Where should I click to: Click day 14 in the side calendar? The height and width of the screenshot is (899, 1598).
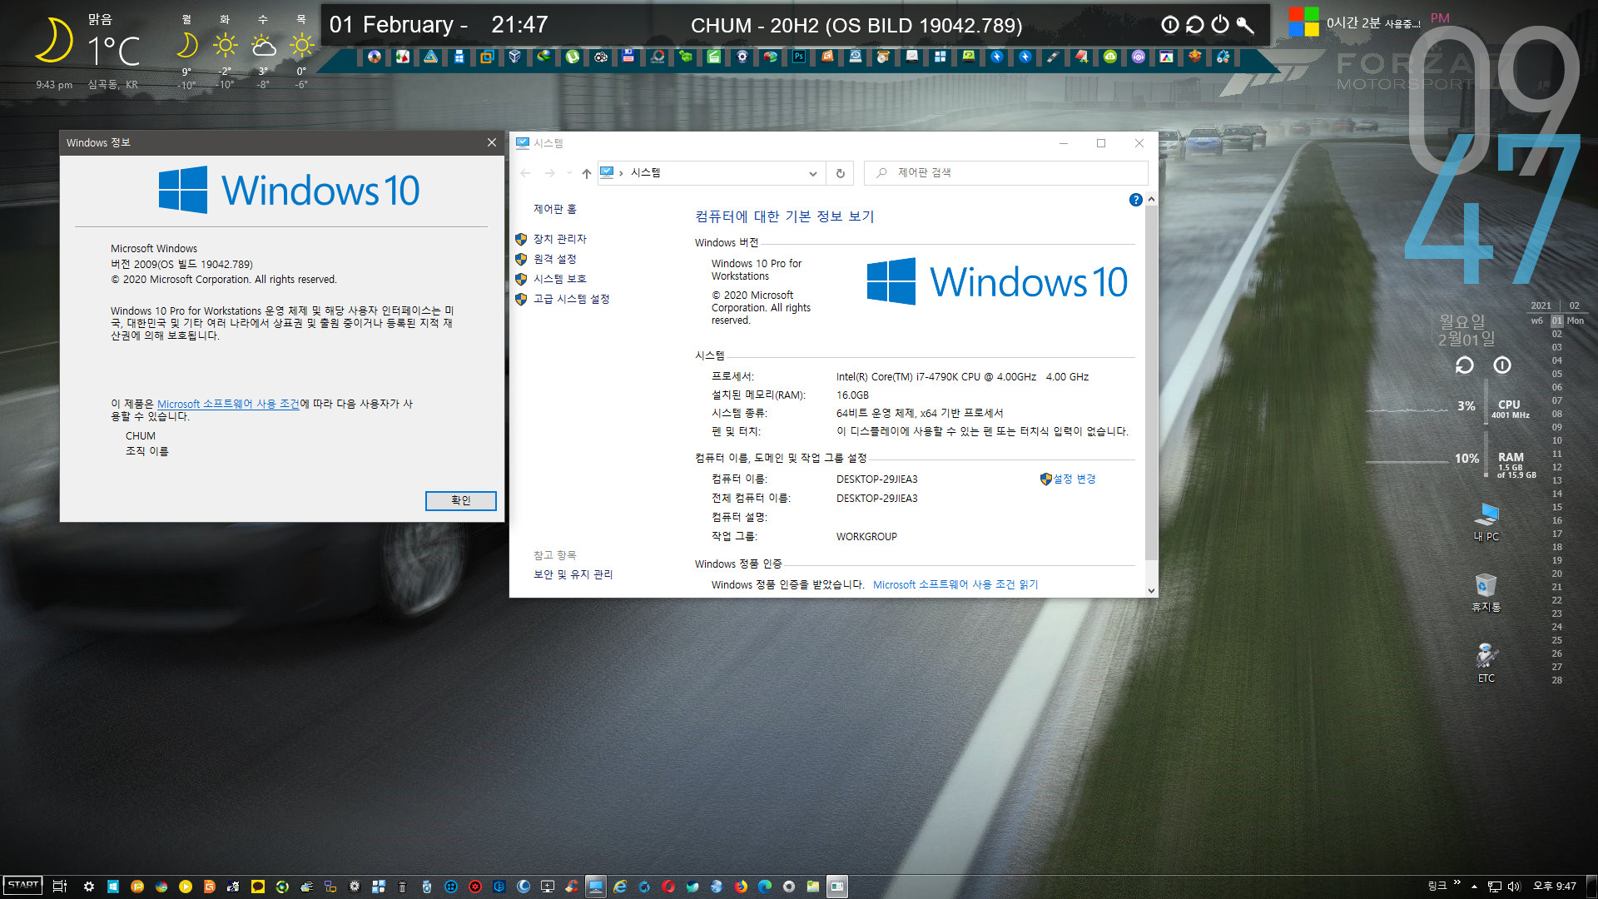pyautogui.click(x=1556, y=494)
